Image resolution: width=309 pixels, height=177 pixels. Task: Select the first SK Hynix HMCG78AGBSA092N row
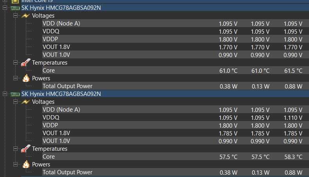click(165, 8)
